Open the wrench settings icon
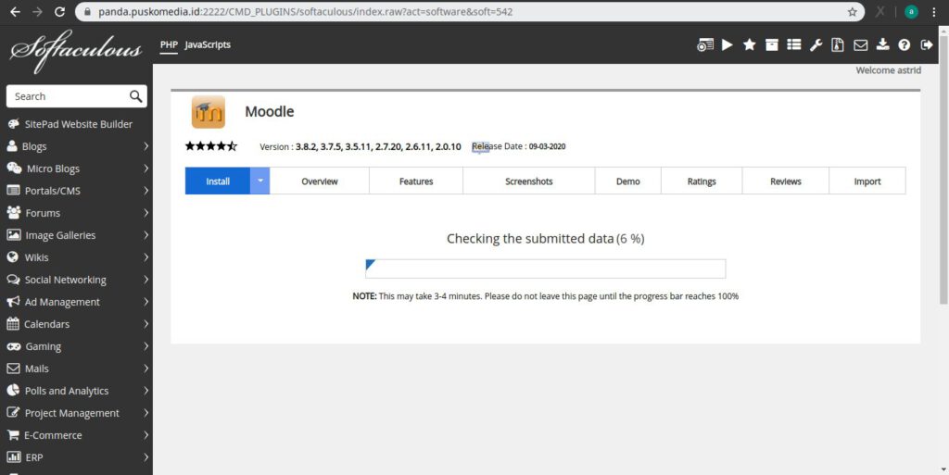 coord(816,44)
